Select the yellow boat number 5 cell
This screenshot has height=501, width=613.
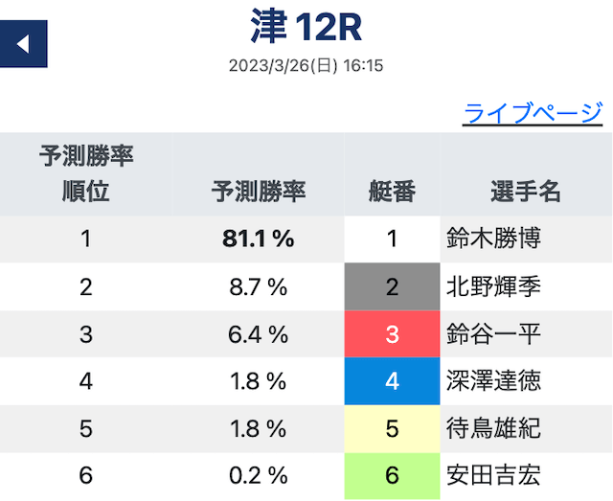coord(392,428)
